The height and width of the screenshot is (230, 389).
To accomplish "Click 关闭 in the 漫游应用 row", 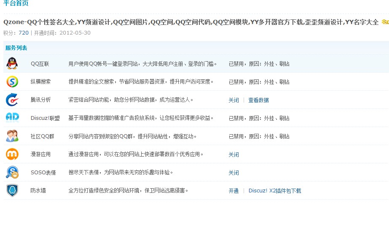I will tap(233, 154).
